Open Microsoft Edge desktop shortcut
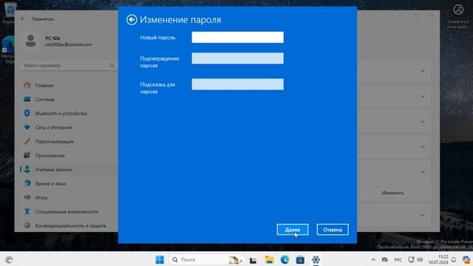Viewport: 473px width, 266px height. click(8, 50)
